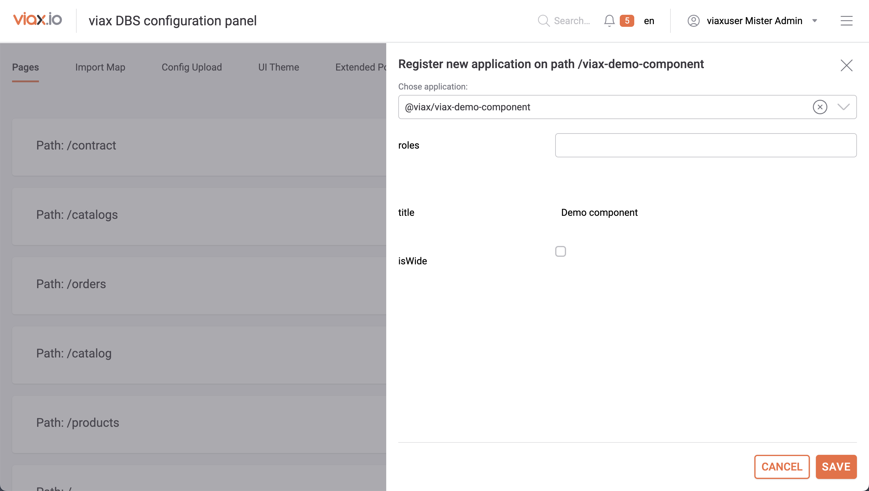Screen dimensions: 869x491
Task: Select the Path: /catalogs card
Action: tap(199, 216)
